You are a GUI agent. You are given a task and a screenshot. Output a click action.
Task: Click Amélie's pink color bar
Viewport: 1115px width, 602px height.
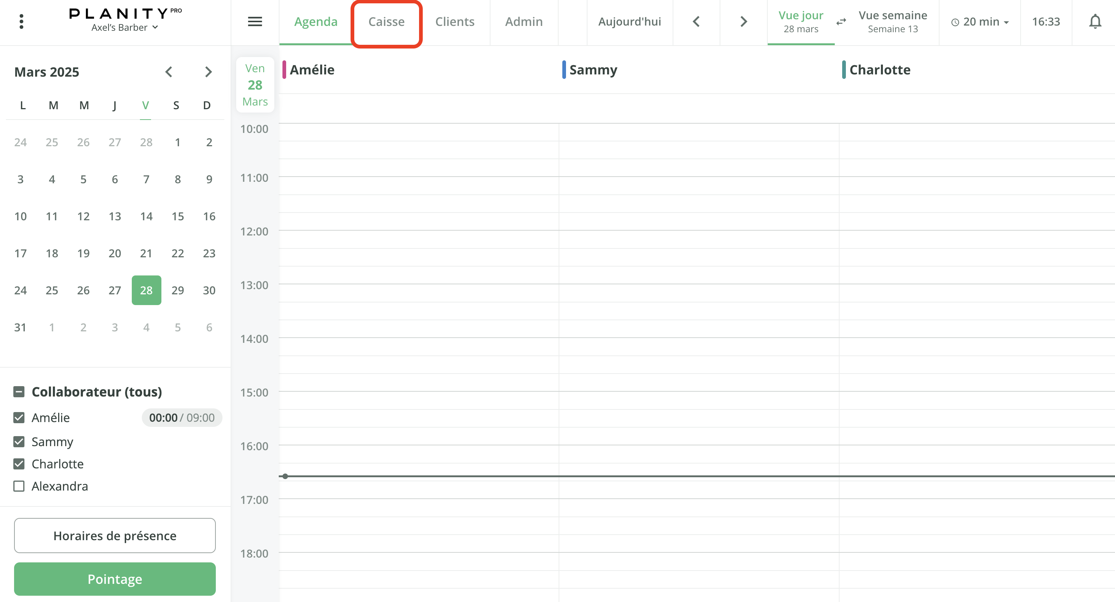tap(284, 70)
